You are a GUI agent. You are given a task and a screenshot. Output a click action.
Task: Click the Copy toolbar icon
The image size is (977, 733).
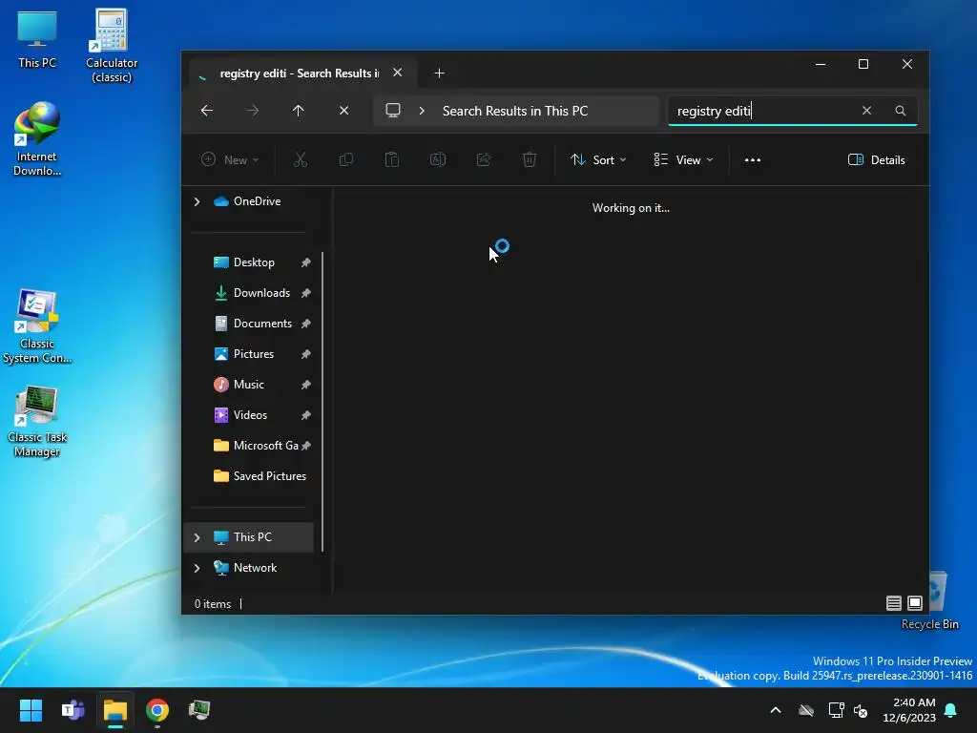coord(345,160)
